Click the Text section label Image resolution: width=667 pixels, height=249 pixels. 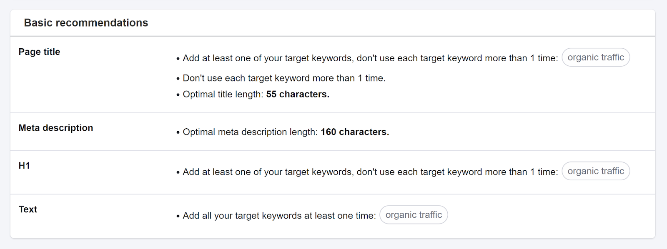pos(28,209)
